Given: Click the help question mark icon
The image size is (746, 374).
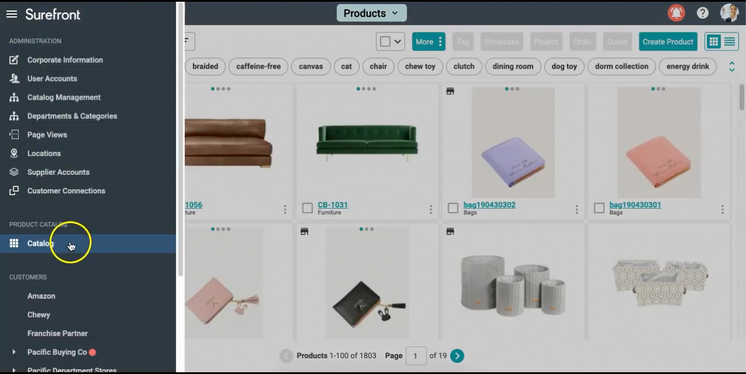Looking at the screenshot, I should pos(703,13).
